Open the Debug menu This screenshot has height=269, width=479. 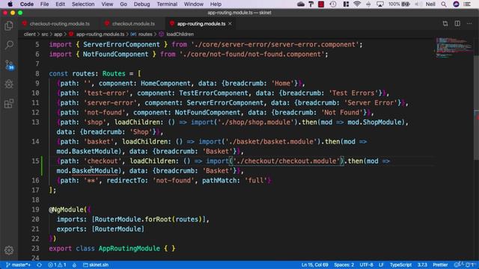click(x=141, y=4)
